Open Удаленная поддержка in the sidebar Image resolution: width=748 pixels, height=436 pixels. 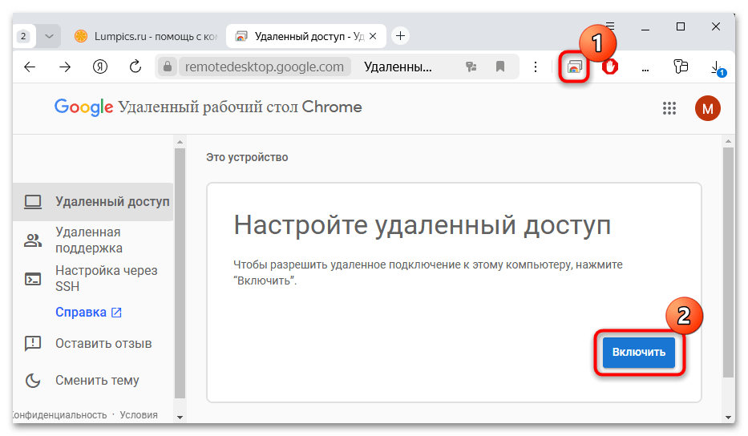coord(92,240)
